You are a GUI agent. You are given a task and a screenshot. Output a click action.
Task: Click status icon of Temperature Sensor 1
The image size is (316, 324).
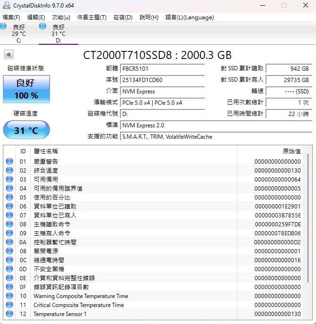(9, 314)
